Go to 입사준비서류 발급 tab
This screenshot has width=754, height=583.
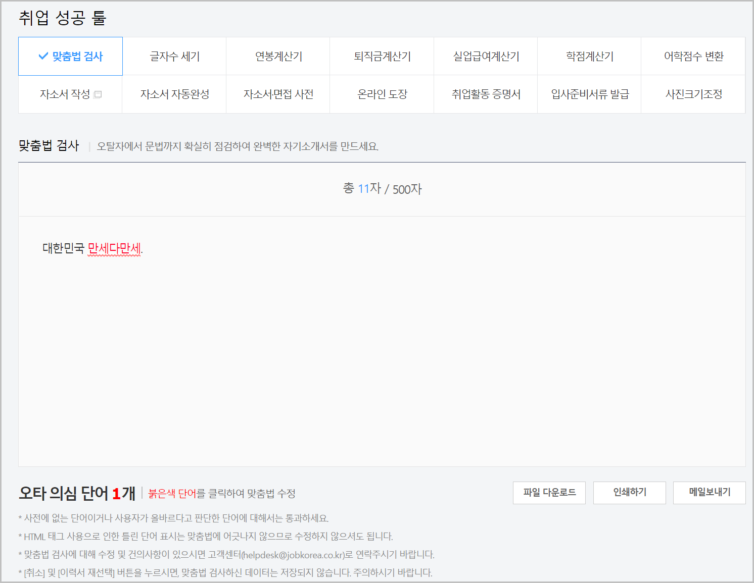click(589, 94)
